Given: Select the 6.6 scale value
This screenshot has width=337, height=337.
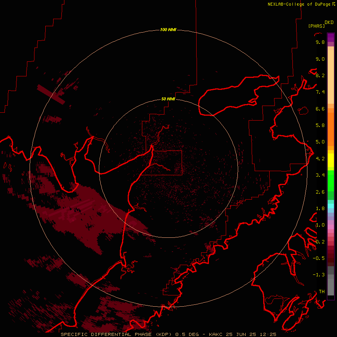Looking at the screenshot, I should (x=320, y=109).
